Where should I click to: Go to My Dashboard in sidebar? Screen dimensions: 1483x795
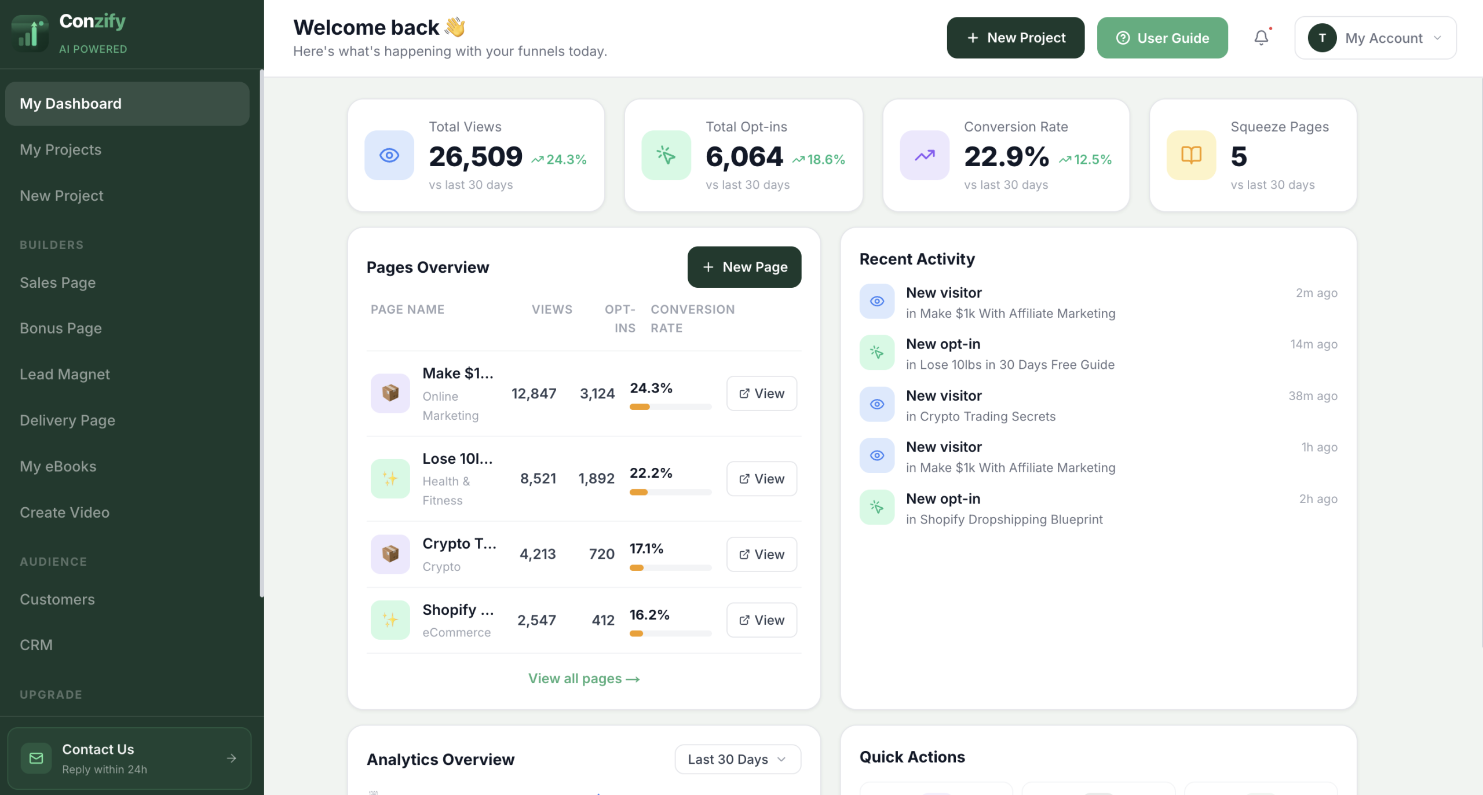point(127,104)
